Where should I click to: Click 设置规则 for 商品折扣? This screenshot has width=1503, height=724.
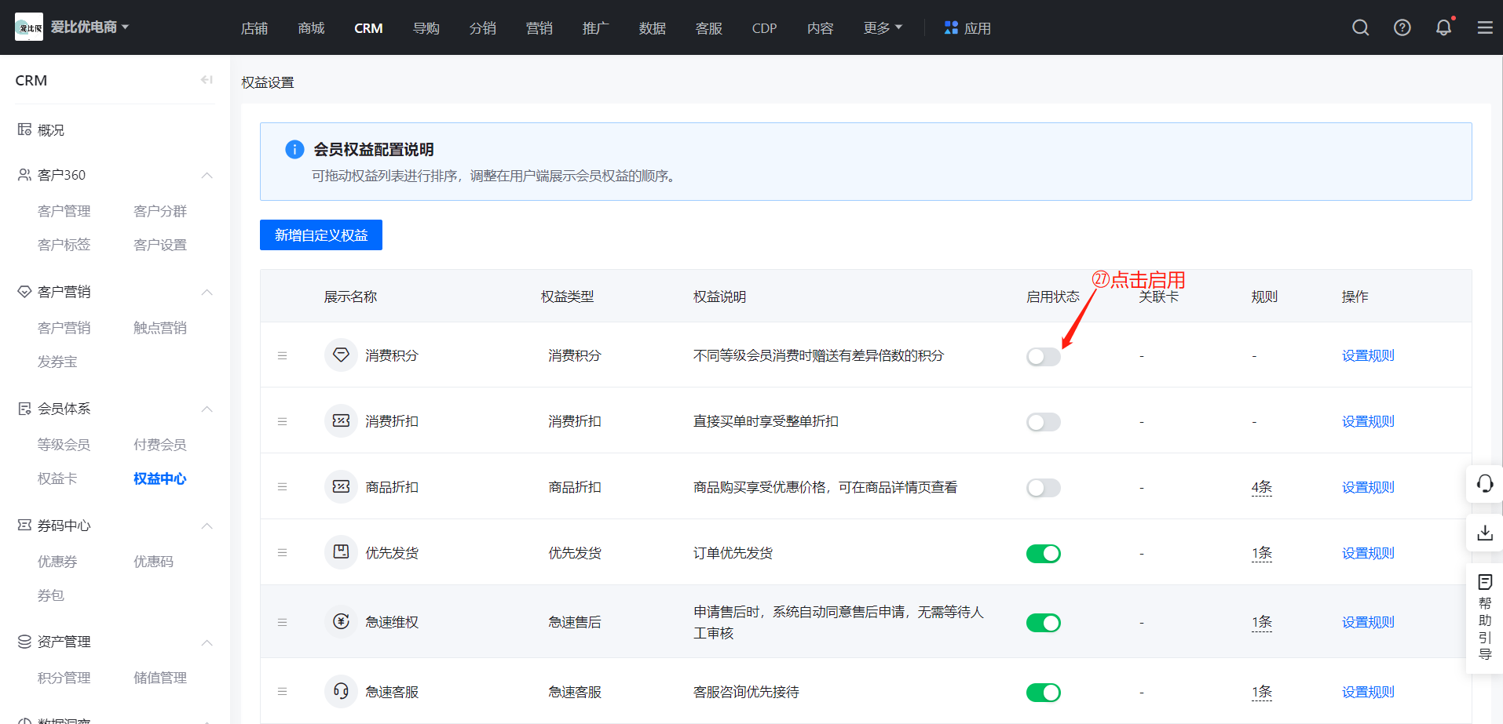tap(1368, 487)
